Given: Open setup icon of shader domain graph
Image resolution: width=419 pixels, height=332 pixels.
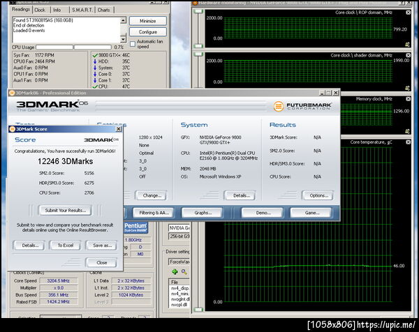Looking at the screenshot, I should pos(407,88).
